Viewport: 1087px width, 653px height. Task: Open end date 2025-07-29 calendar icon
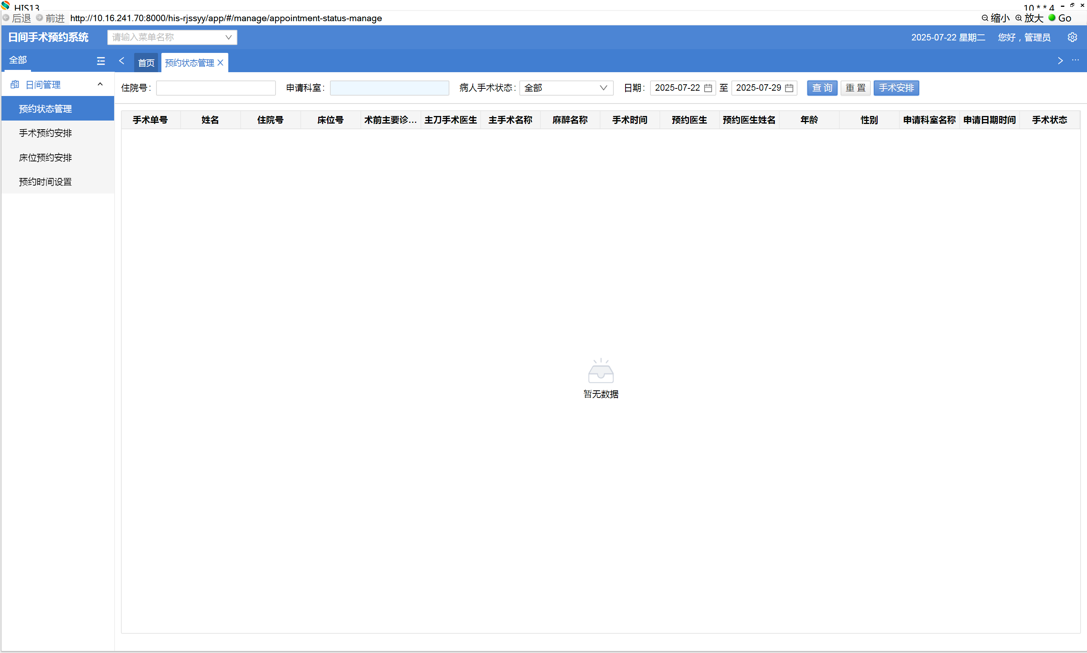789,88
